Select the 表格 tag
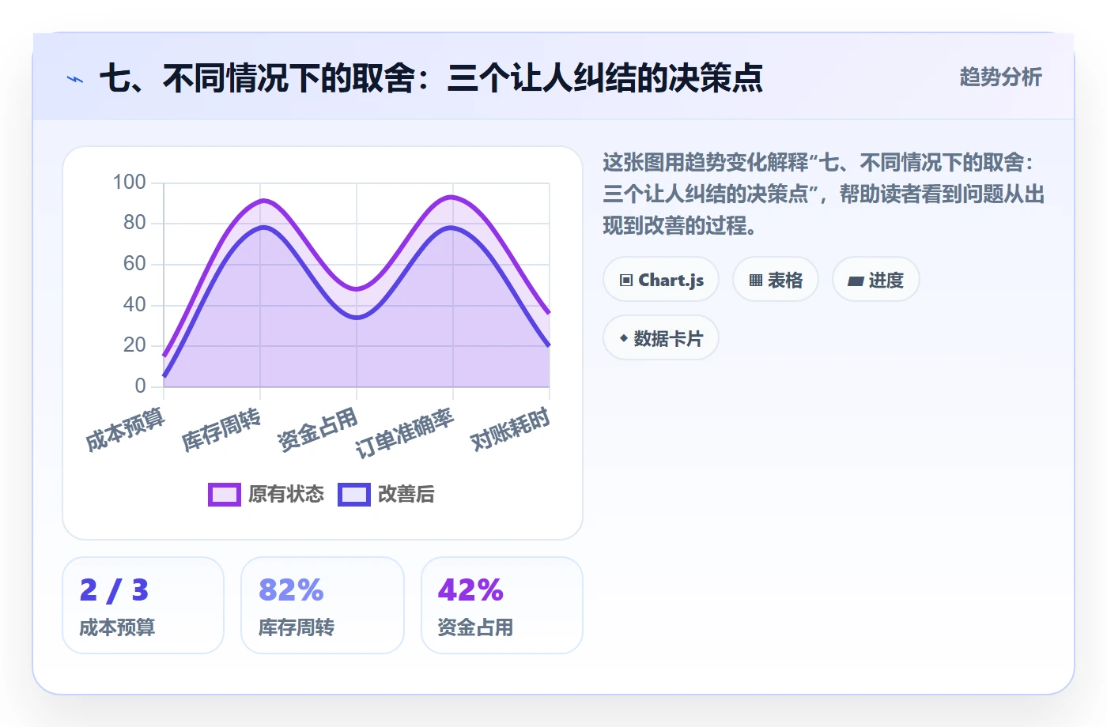Viewport: 1107px width, 727px height. pos(776,280)
